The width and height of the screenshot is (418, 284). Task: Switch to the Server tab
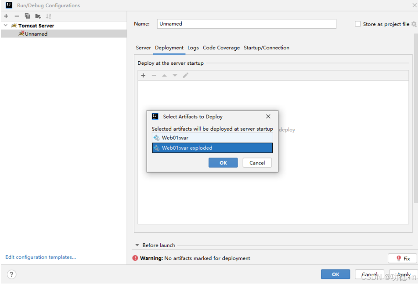[143, 47]
